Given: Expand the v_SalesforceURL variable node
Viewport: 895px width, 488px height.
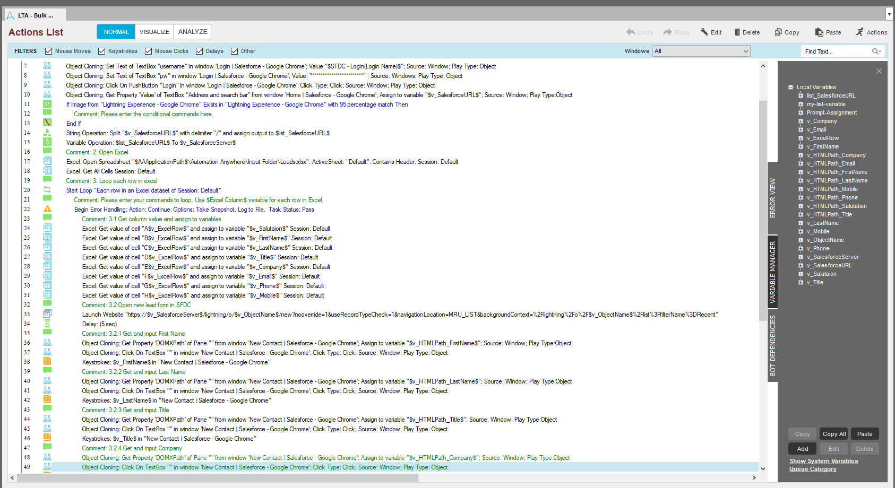Looking at the screenshot, I should point(801,266).
